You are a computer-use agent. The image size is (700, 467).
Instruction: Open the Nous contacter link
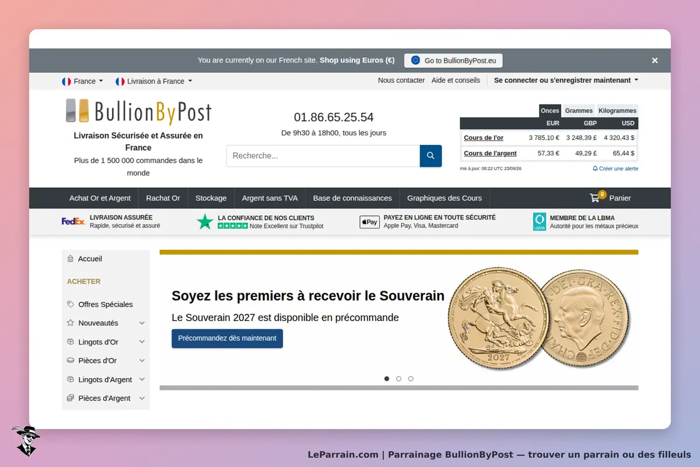click(x=401, y=81)
